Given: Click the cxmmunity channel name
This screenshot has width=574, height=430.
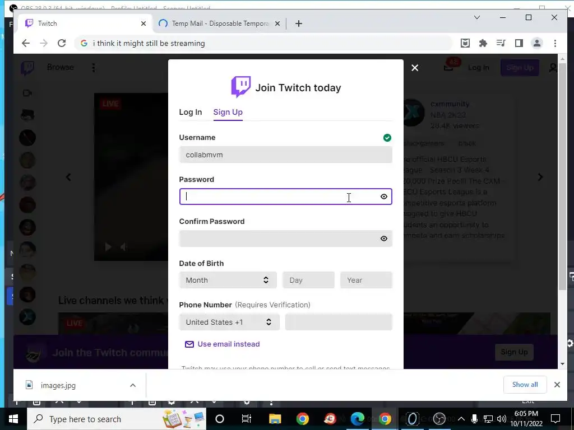Looking at the screenshot, I should point(450,104).
